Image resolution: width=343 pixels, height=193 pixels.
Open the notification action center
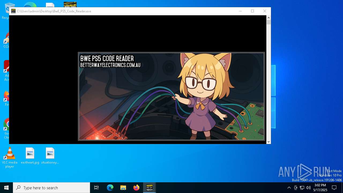[x=334, y=188]
